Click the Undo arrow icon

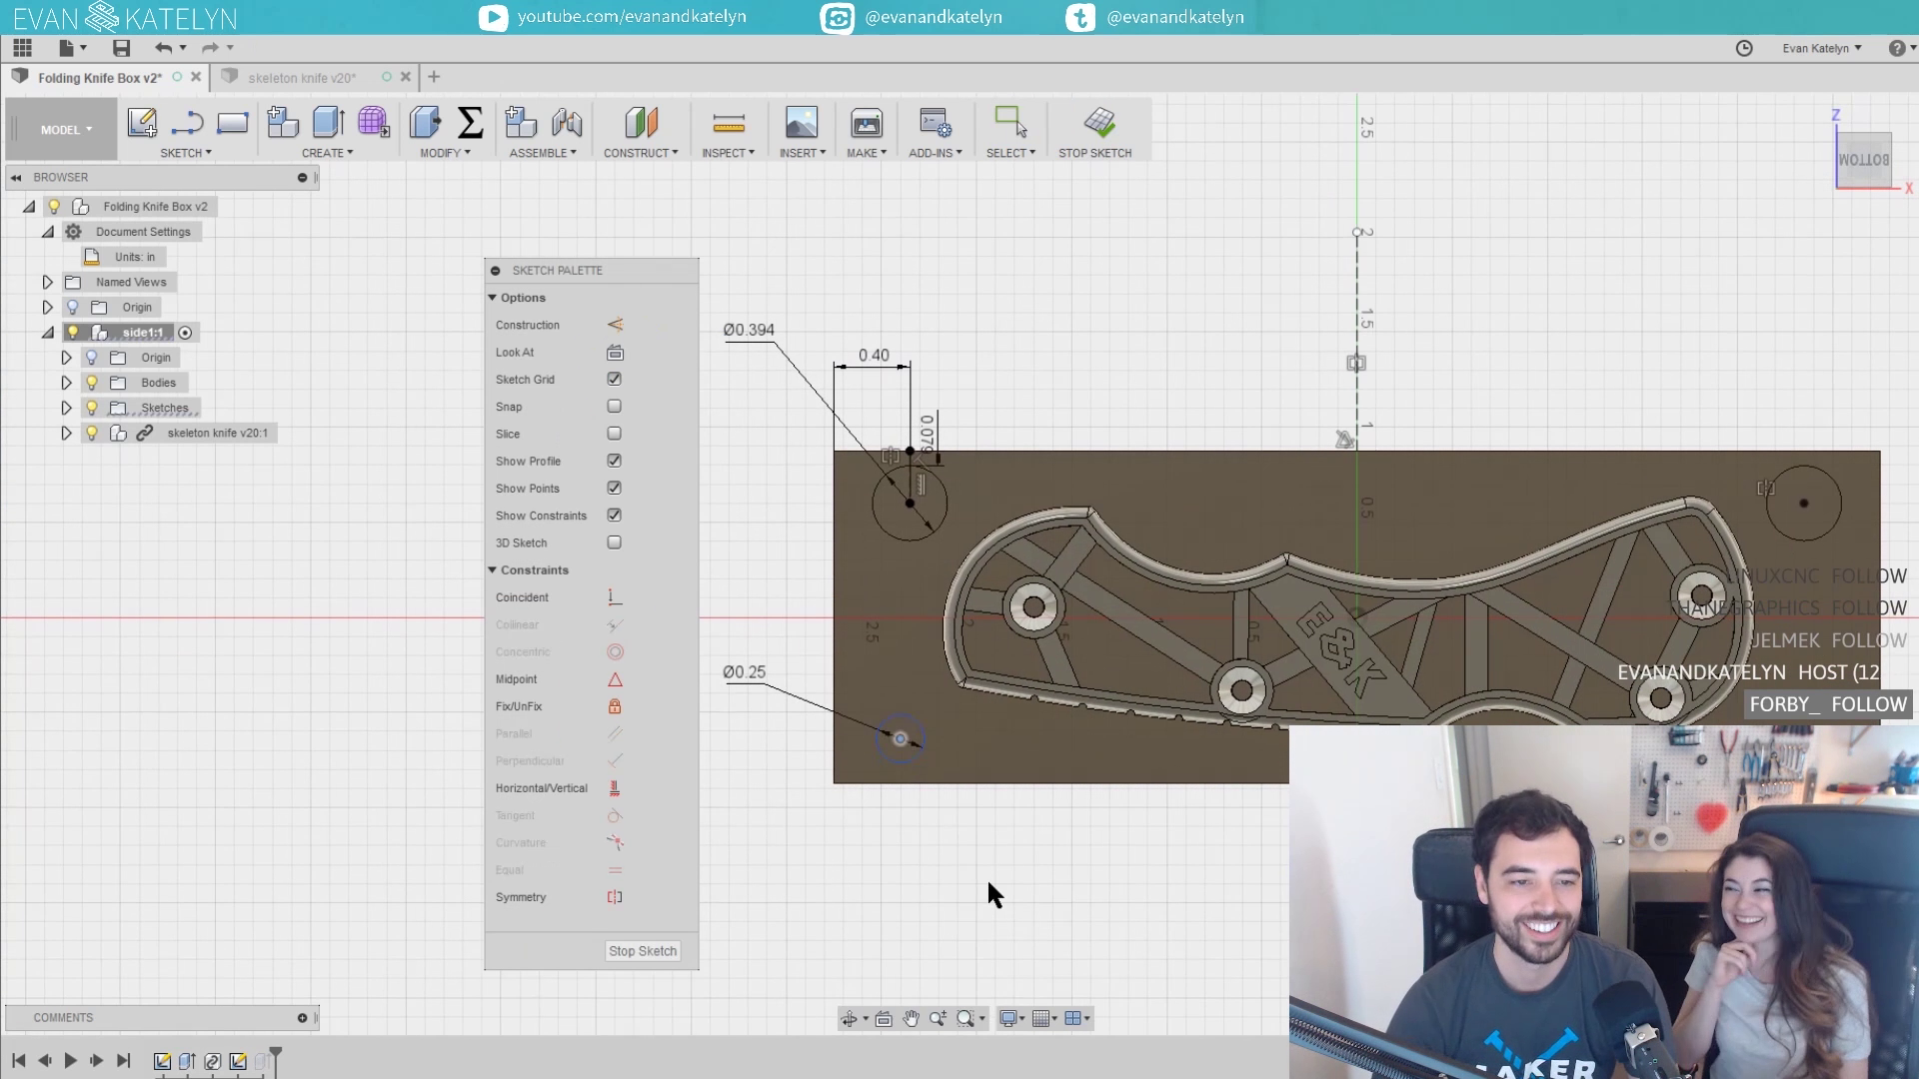coord(163,48)
